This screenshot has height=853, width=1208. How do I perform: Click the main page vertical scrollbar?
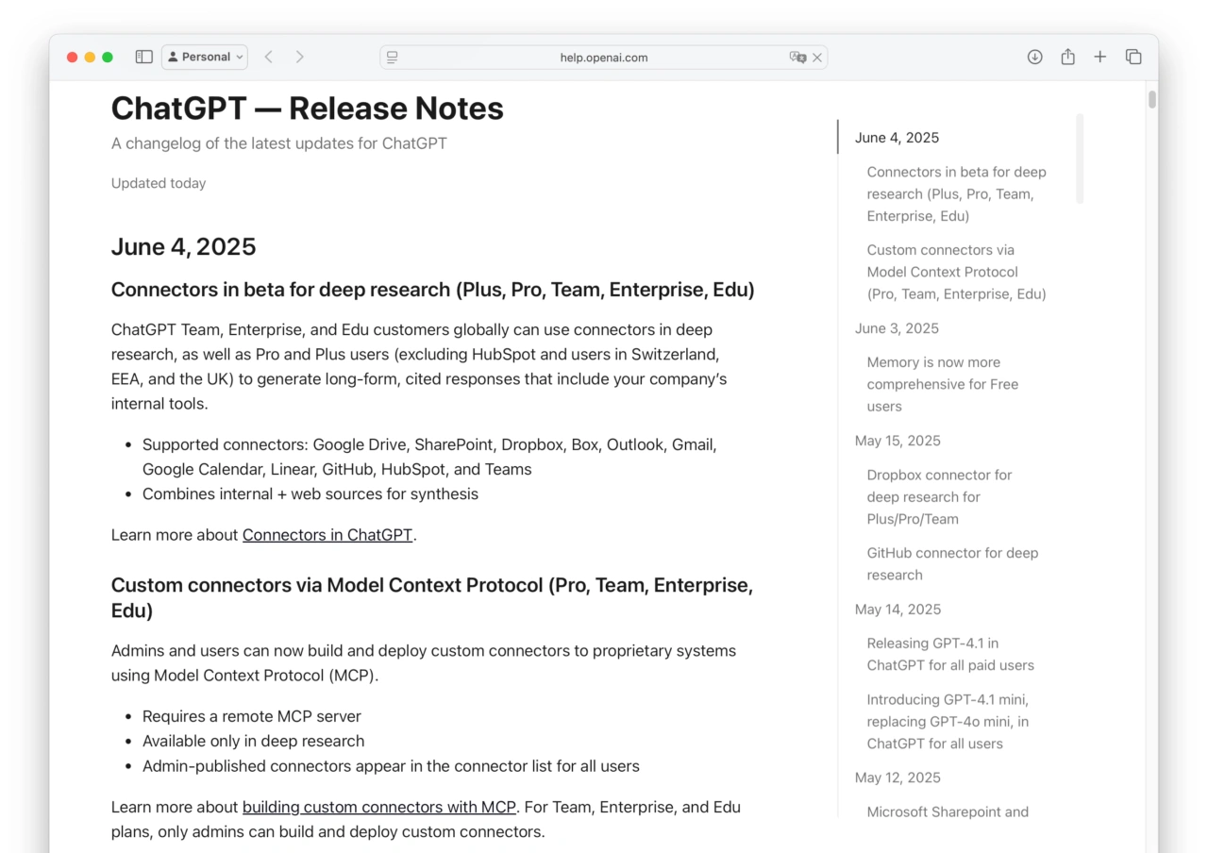(1151, 99)
